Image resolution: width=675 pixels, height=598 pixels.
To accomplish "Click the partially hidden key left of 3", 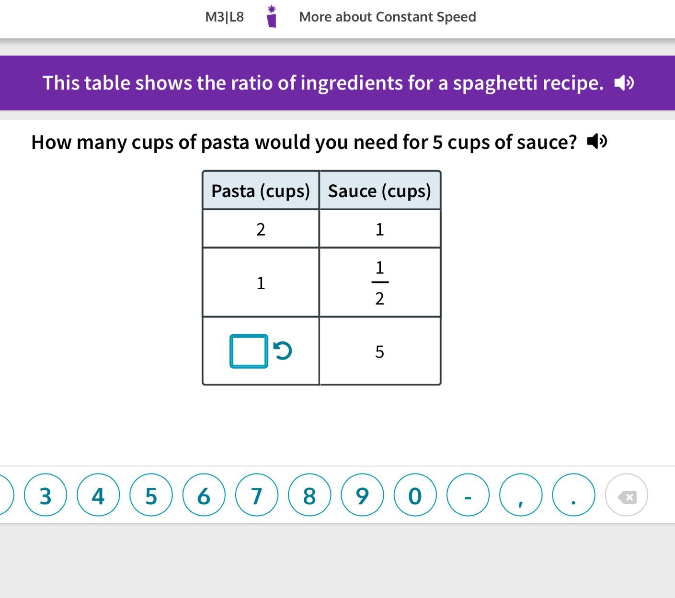I will tap(5, 495).
